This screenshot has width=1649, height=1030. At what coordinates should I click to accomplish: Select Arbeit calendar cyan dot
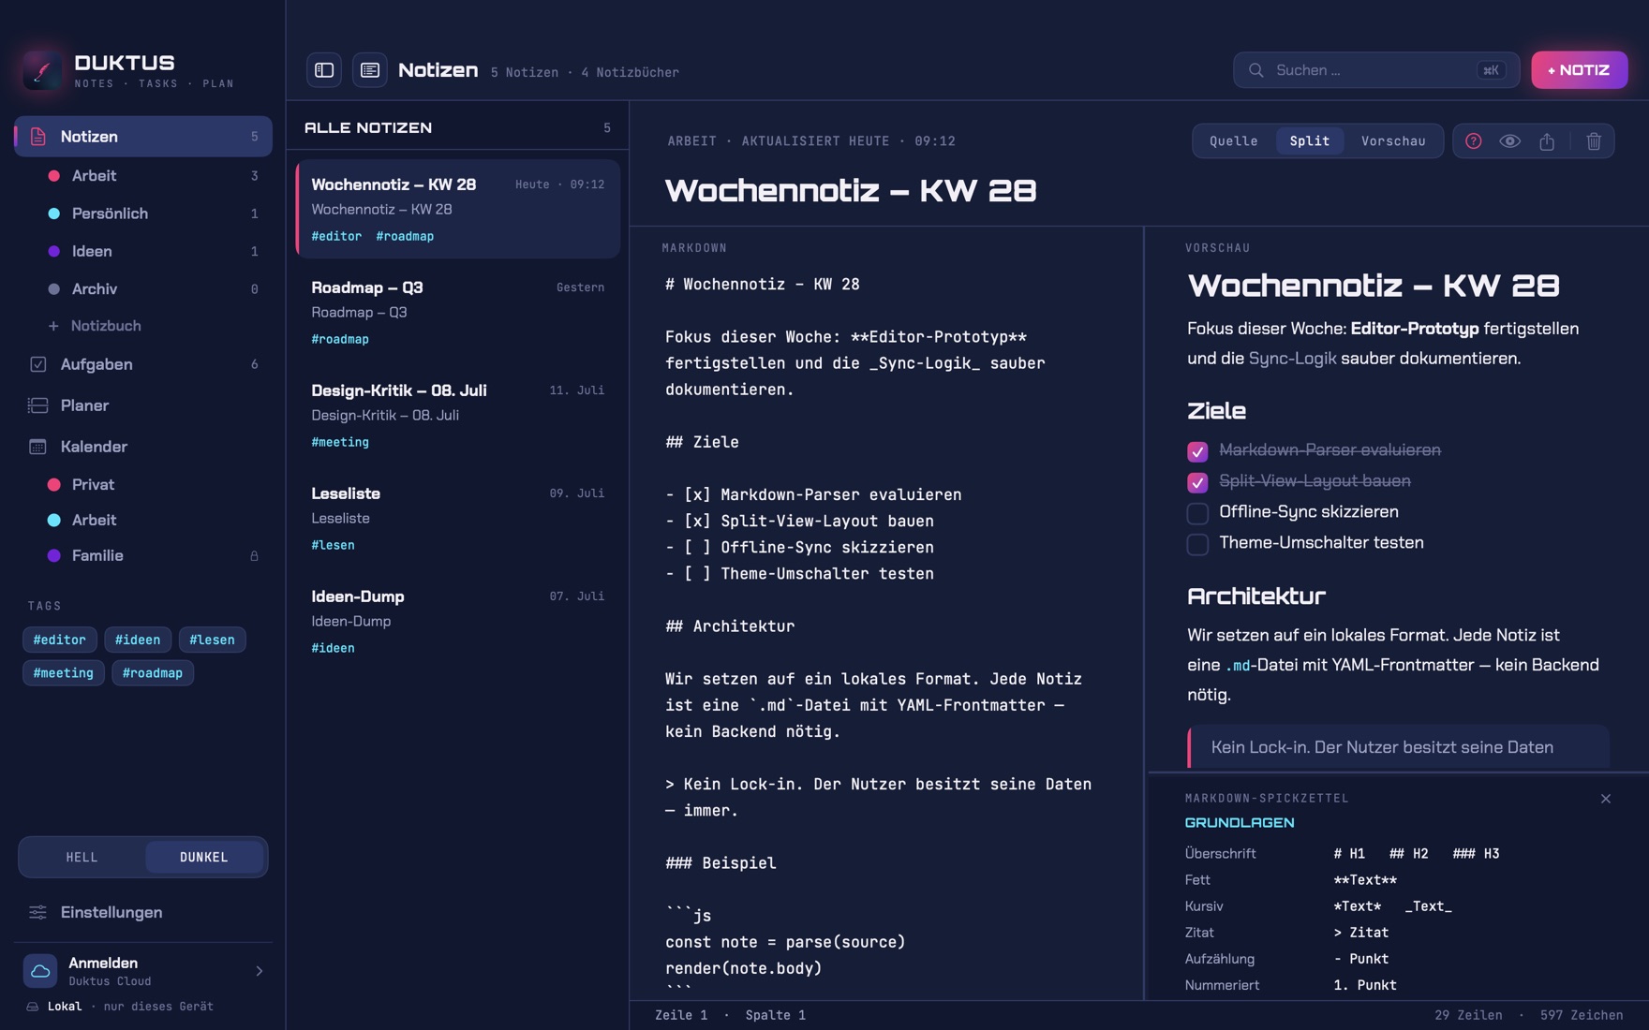pos(54,521)
